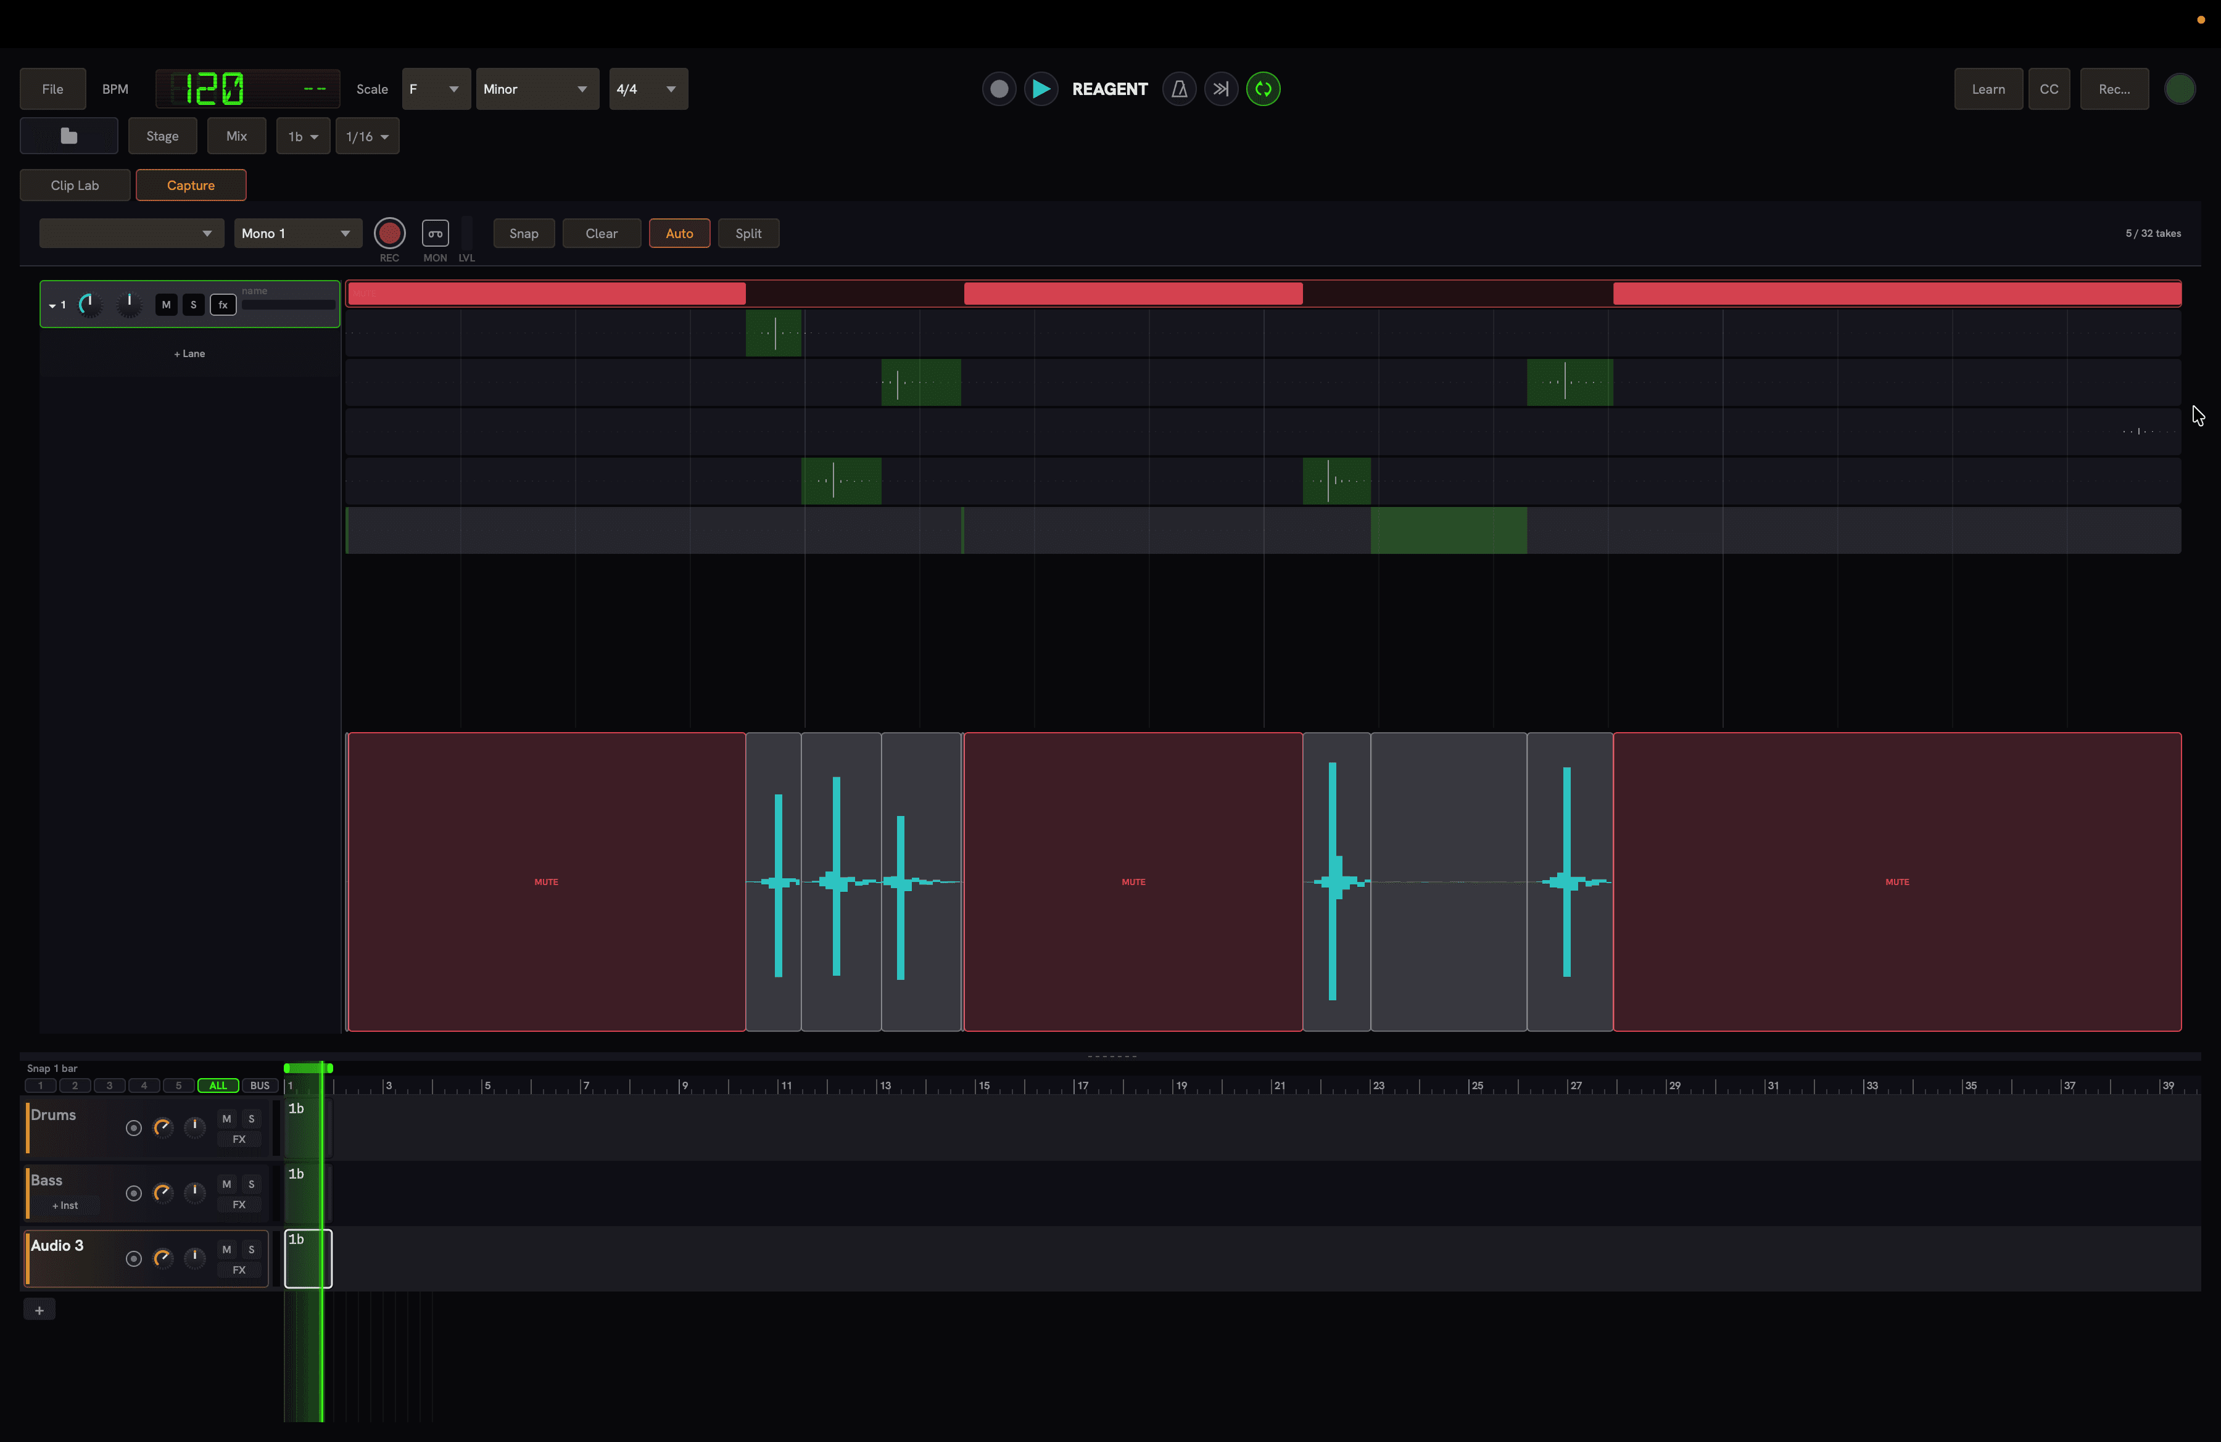The width and height of the screenshot is (2221, 1442).
Task: Mute the Bass track
Action: pyautogui.click(x=227, y=1184)
